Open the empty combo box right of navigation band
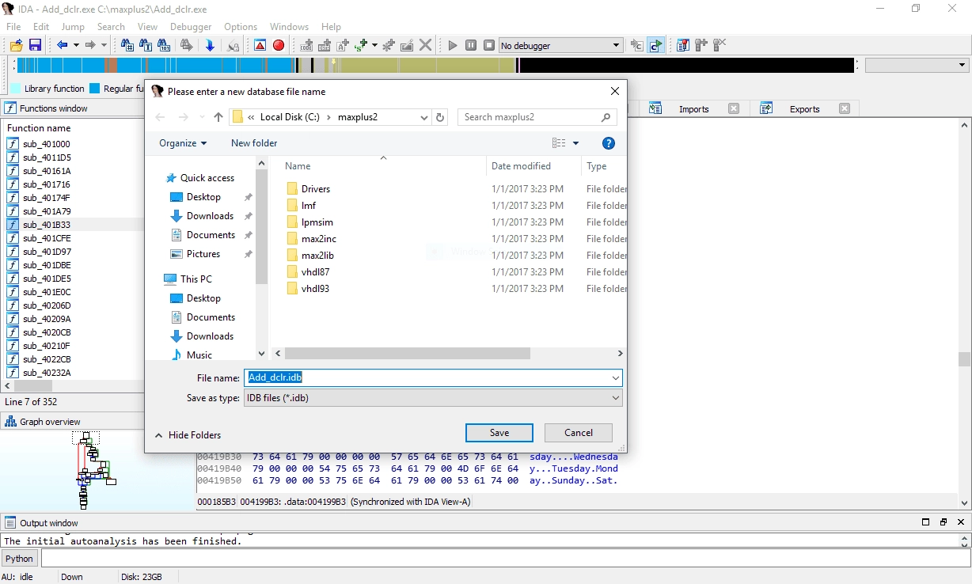This screenshot has width=972, height=584. point(917,65)
